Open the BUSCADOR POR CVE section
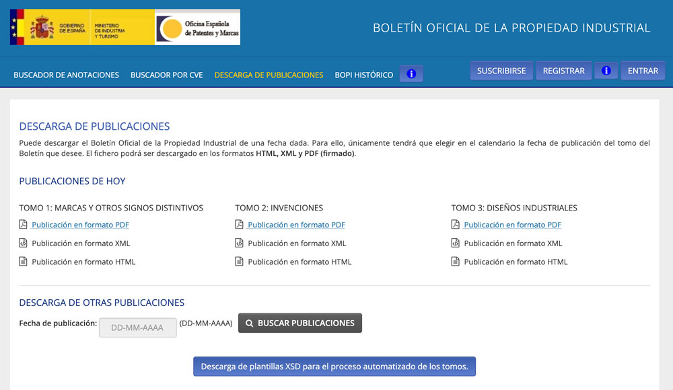The height and width of the screenshot is (390, 673). [166, 75]
